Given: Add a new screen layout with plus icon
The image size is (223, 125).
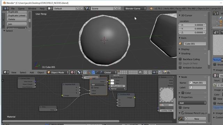Looking at the screenshot, I should [78, 8].
